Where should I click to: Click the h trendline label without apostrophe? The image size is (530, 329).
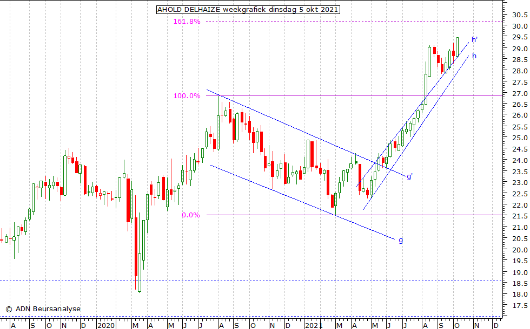474,56
